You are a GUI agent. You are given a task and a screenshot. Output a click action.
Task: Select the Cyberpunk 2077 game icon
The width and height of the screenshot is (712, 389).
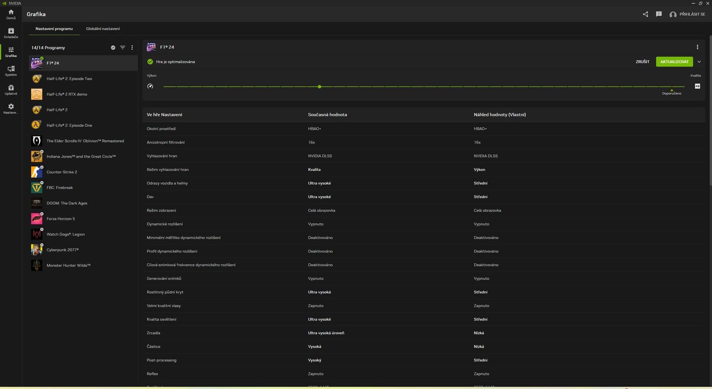(36, 250)
